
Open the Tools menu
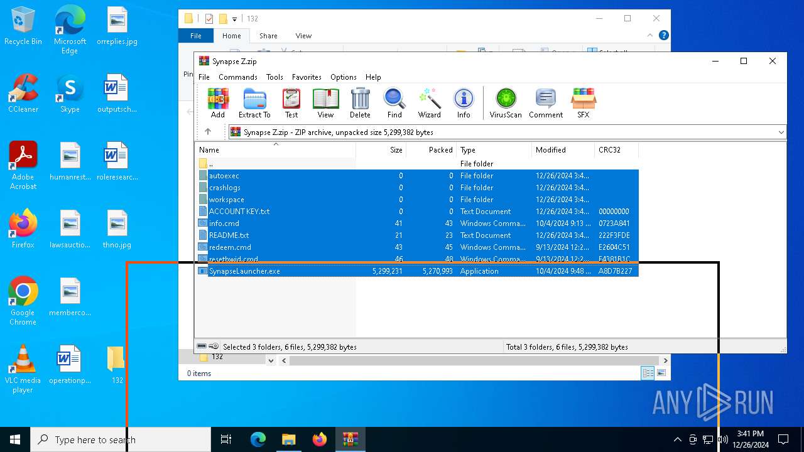274,77
